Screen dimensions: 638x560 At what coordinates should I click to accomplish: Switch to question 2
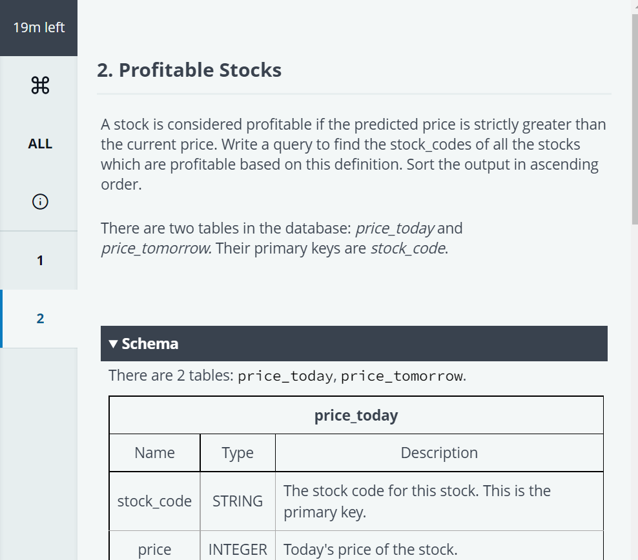point(39,318)
